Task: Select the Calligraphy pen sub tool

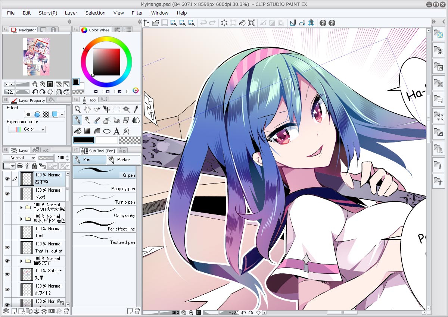Action: click(104, 212)
